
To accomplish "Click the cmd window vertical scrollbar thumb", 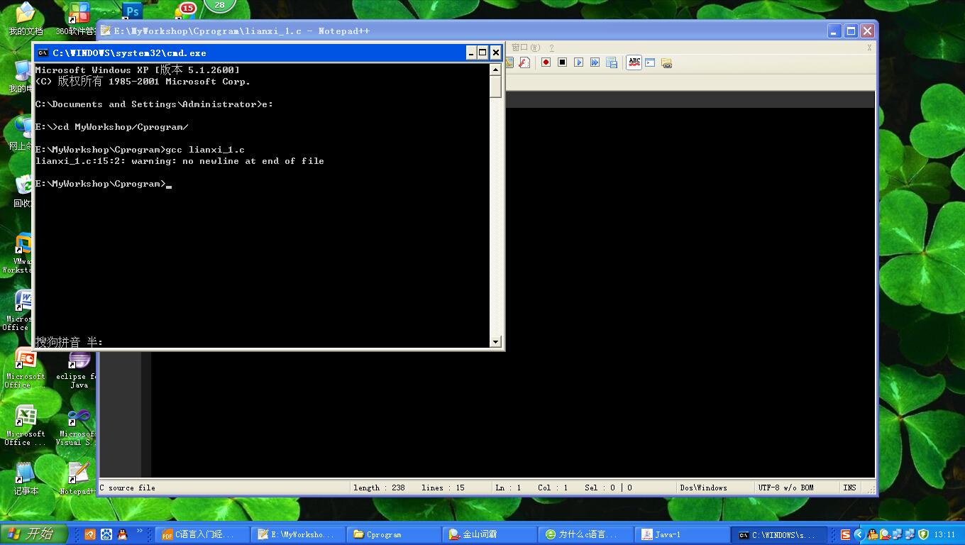I will [496, 86].
